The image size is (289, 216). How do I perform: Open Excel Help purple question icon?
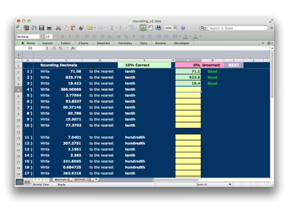point(183,28)
